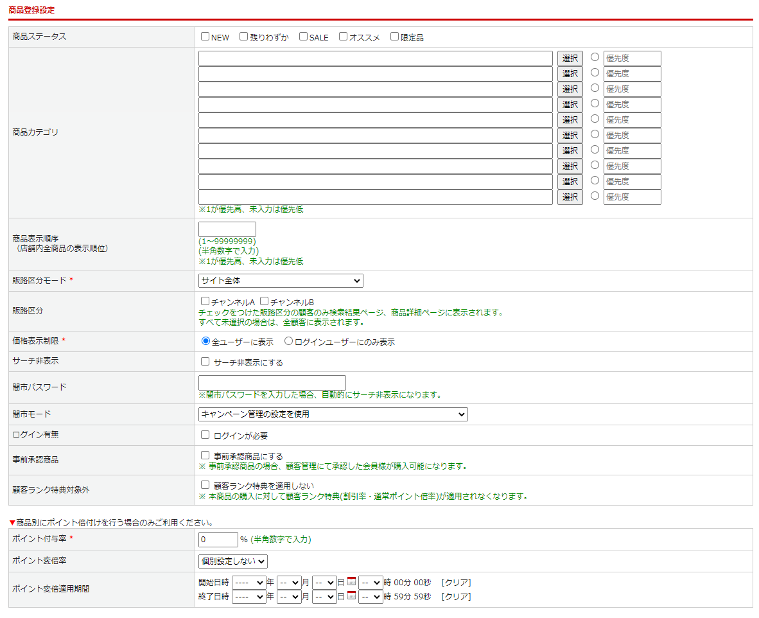Screen dimensions: 759x618
Task: Toggle サーチ非表示にする checkbox
Action: [205, 362]
